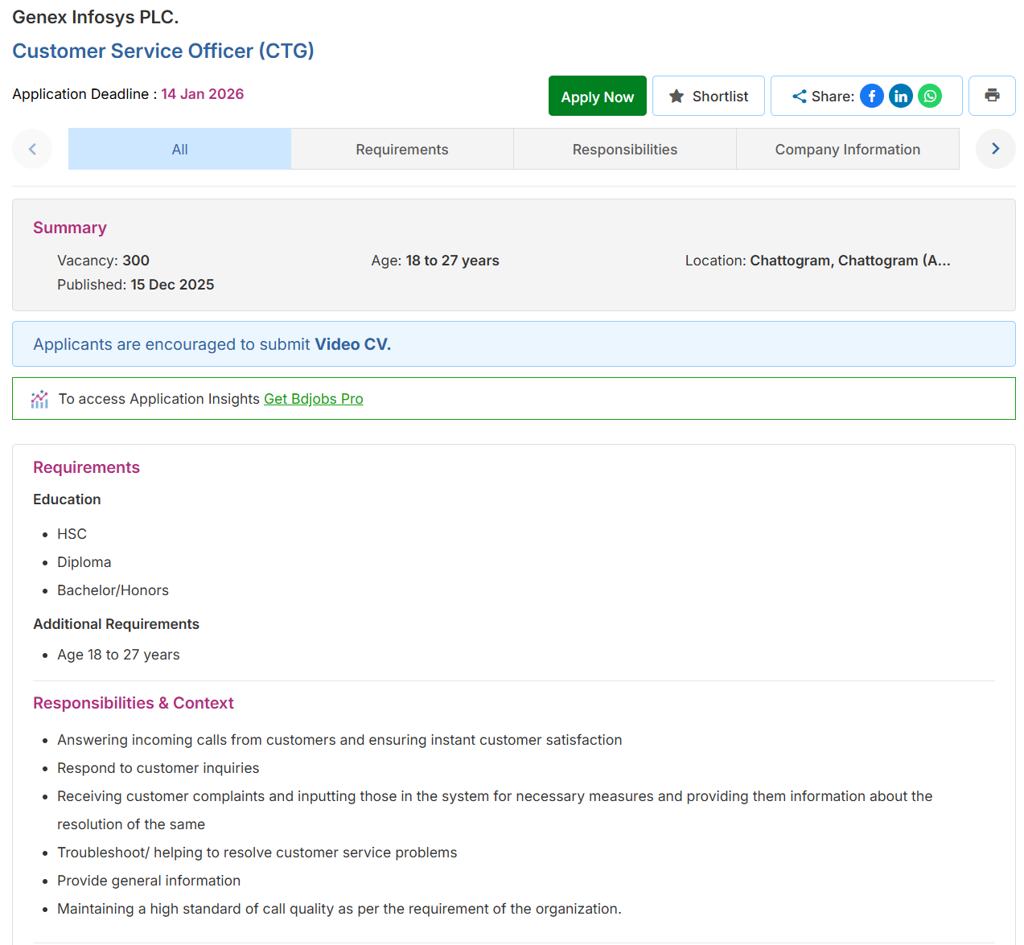Click the Application Insights chart icon
The image size is (1024, 945).
tap(39, 398)
